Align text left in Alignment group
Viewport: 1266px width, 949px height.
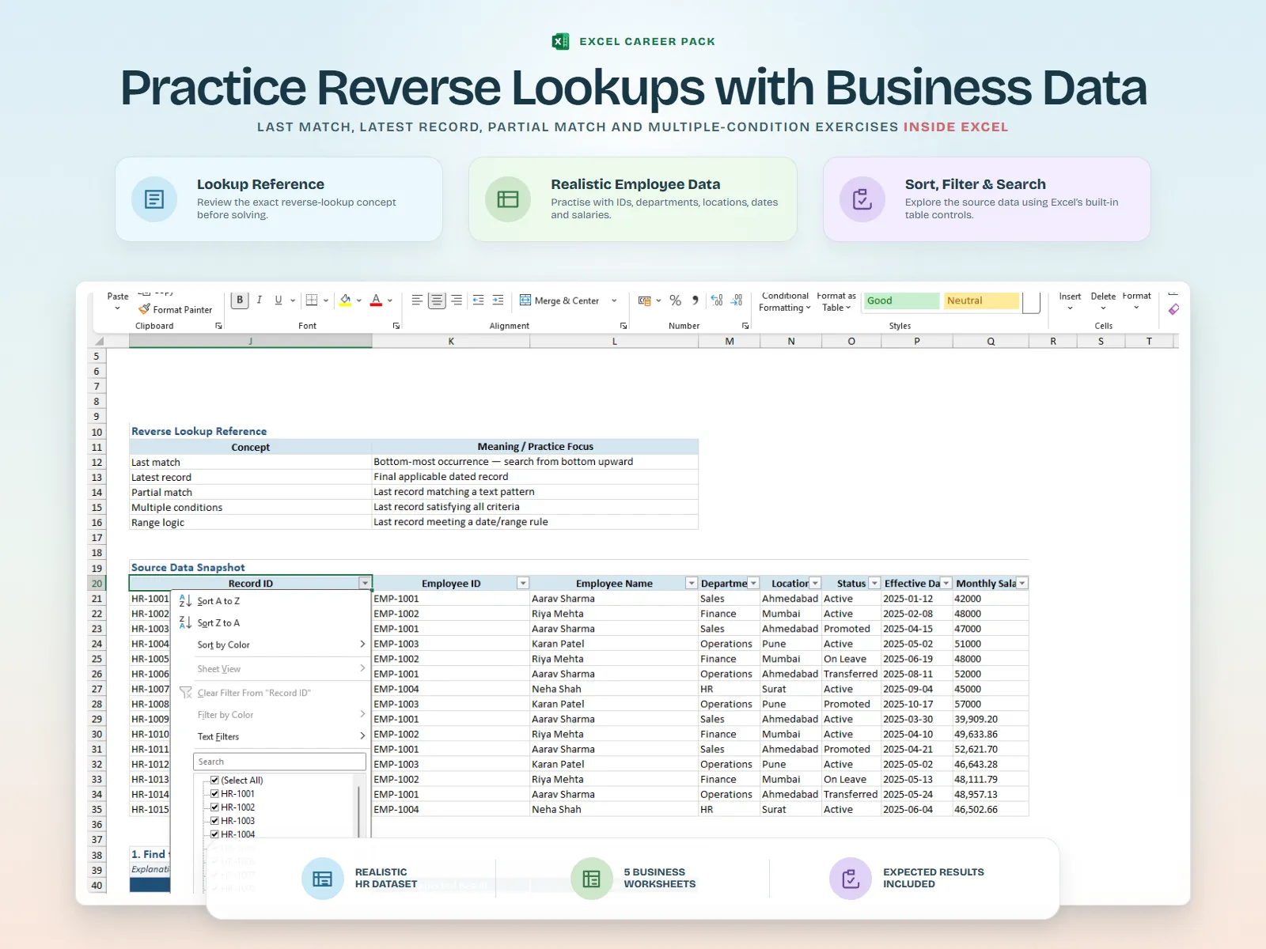(417, 301)
